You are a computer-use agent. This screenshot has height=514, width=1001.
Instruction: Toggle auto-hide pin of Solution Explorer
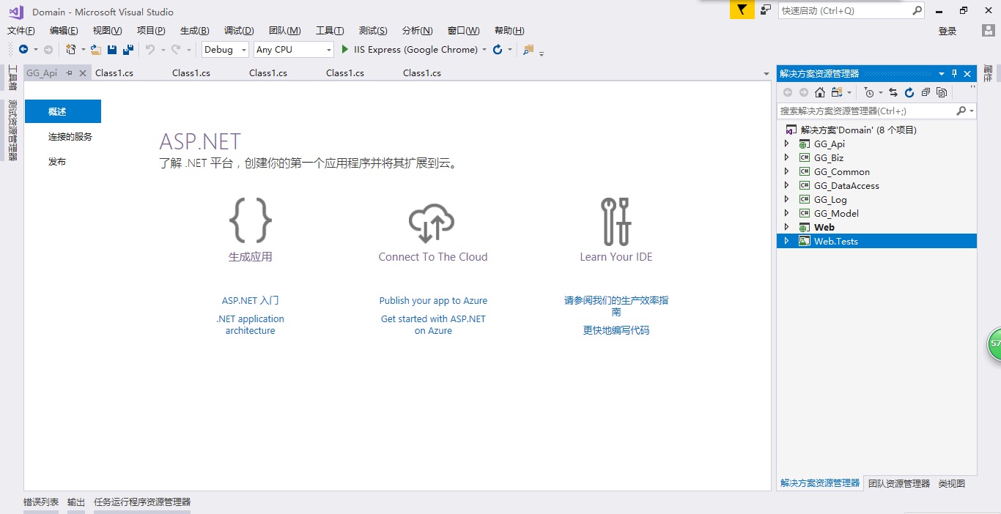[954, 73]
